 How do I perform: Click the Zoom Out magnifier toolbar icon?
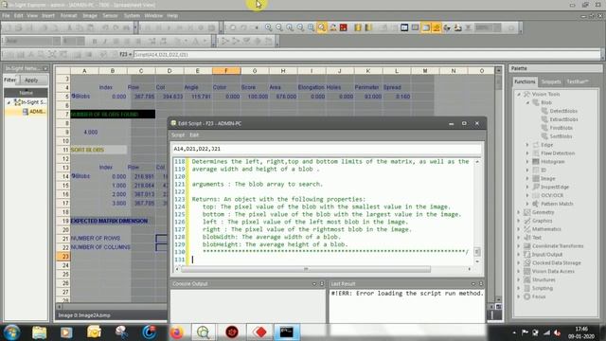tap(278, 27)
